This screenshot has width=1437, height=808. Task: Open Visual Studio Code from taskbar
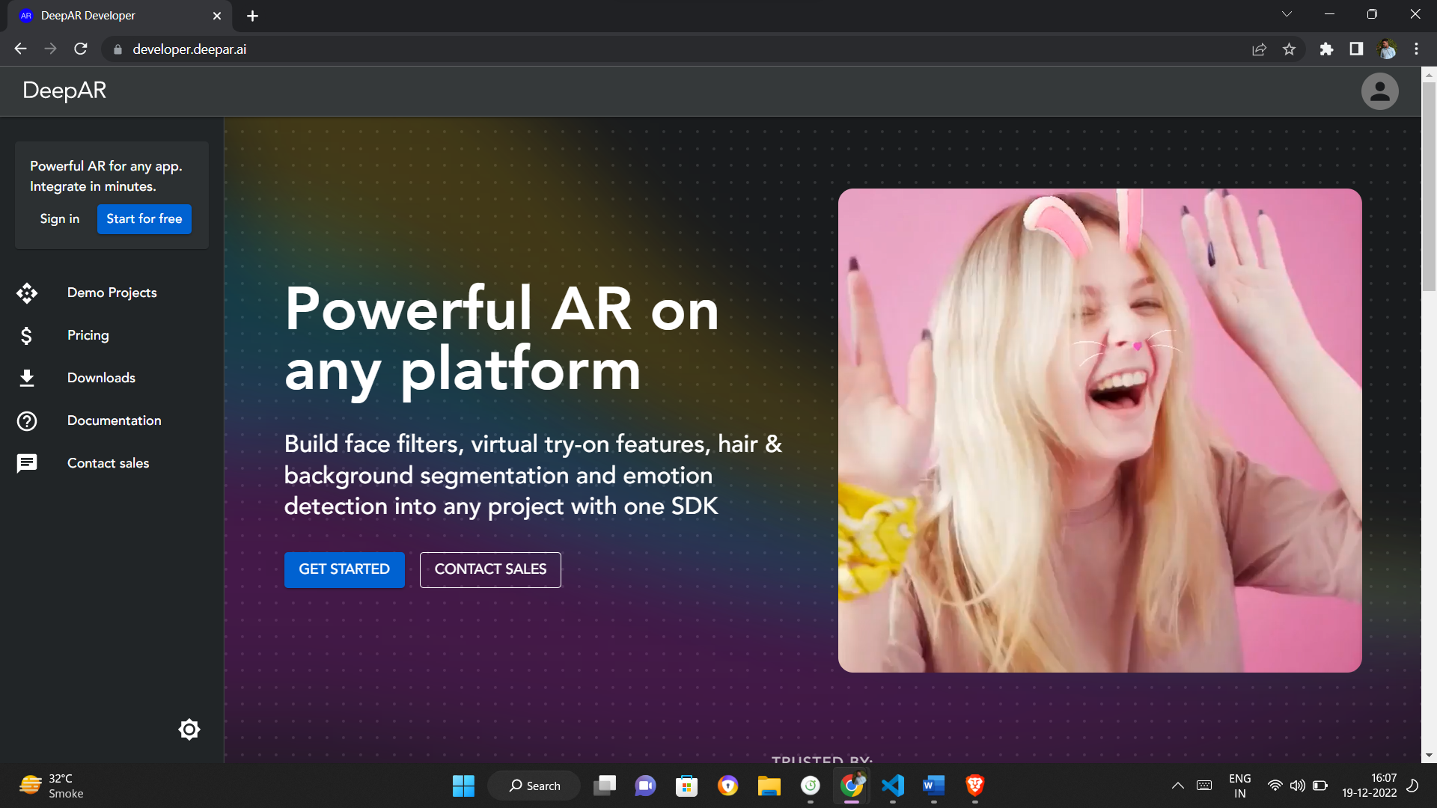pos(893,786)
